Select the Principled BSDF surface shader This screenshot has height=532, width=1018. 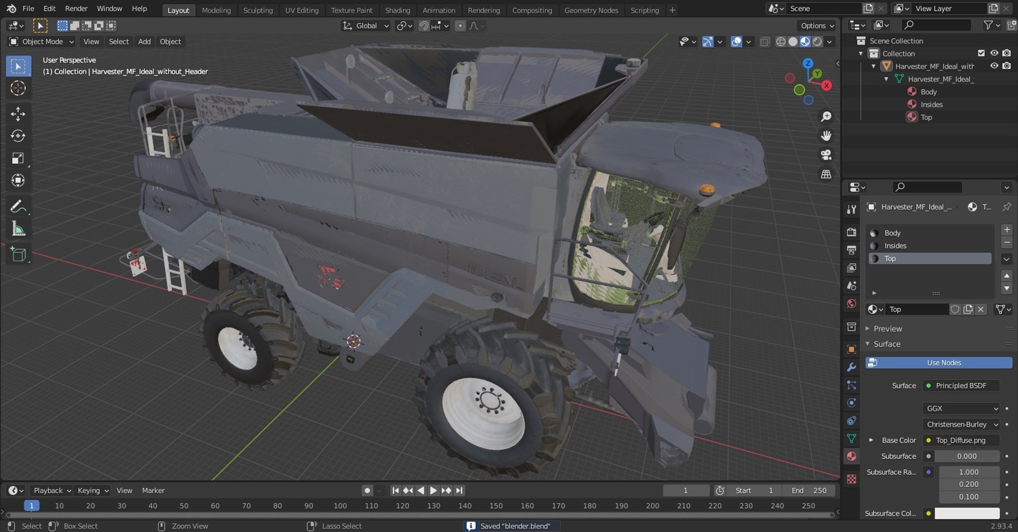coord(961,385)
